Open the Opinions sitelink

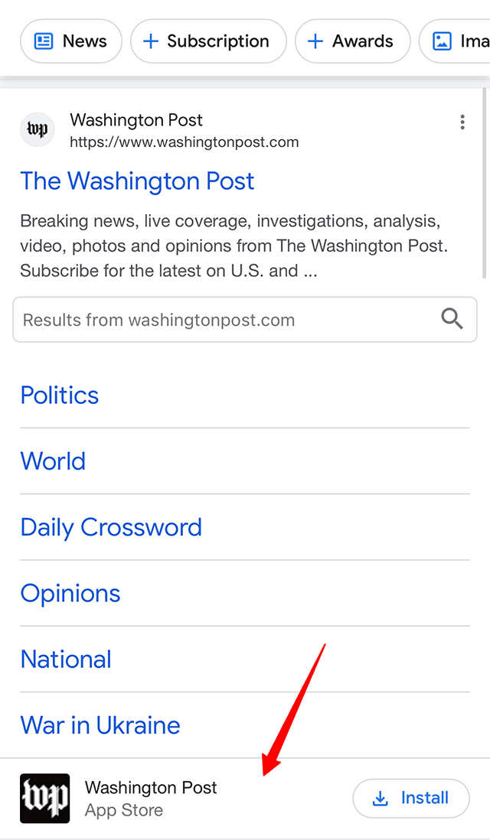tap(70, 594)
